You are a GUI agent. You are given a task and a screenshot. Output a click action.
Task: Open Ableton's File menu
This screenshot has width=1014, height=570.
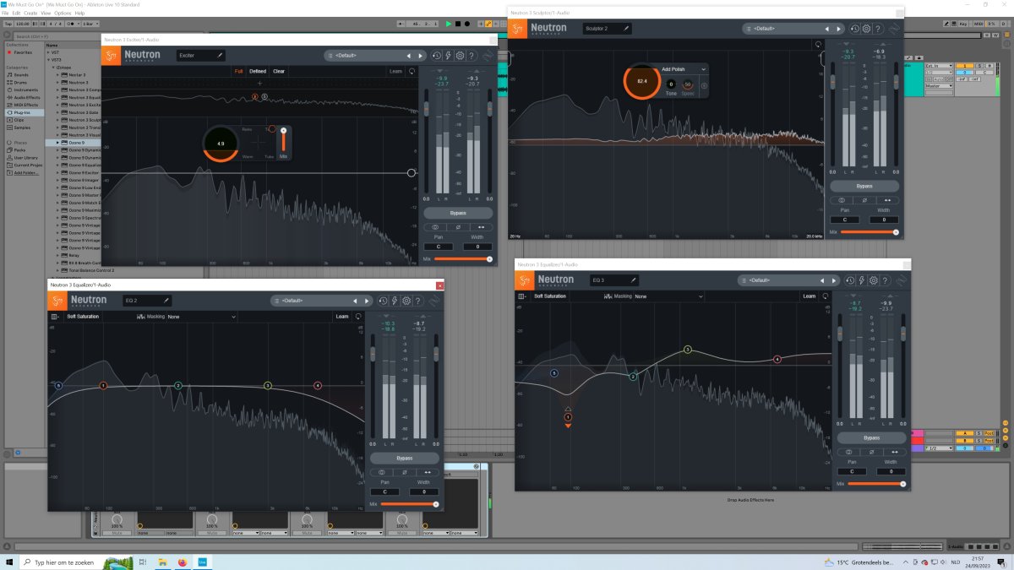tap(5, 14)
